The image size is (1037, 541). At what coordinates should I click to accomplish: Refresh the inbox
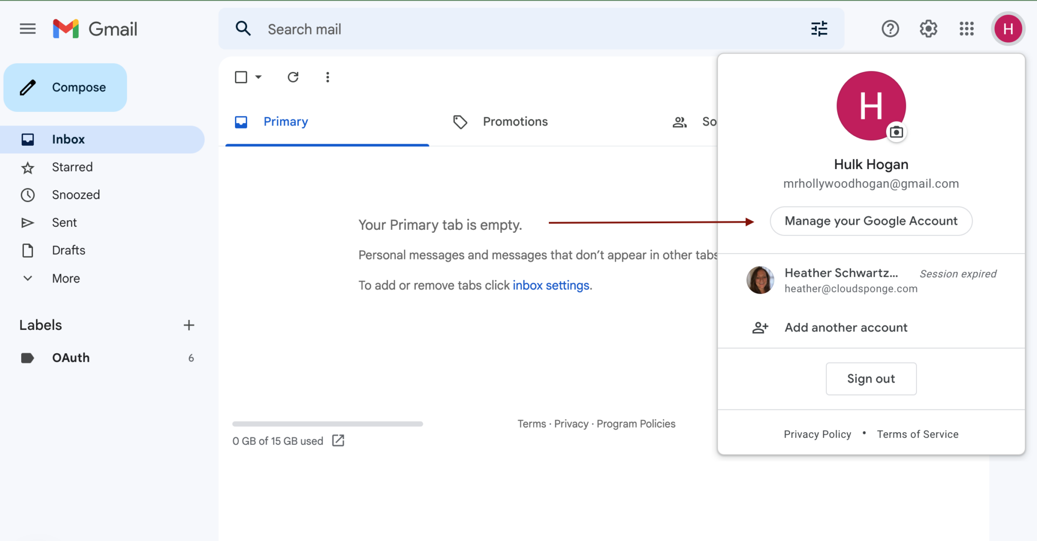click(294, 77)
